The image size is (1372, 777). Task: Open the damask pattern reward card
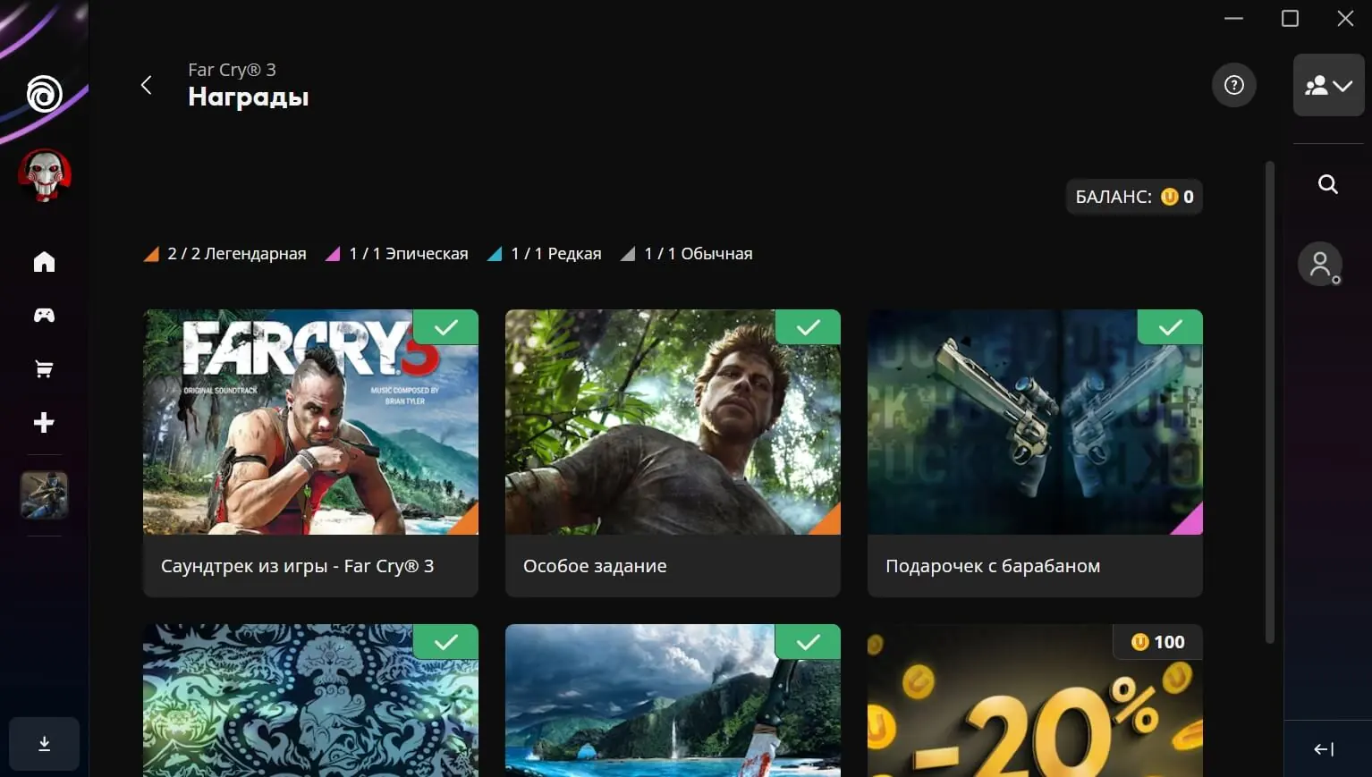click(x=310, y=700)
